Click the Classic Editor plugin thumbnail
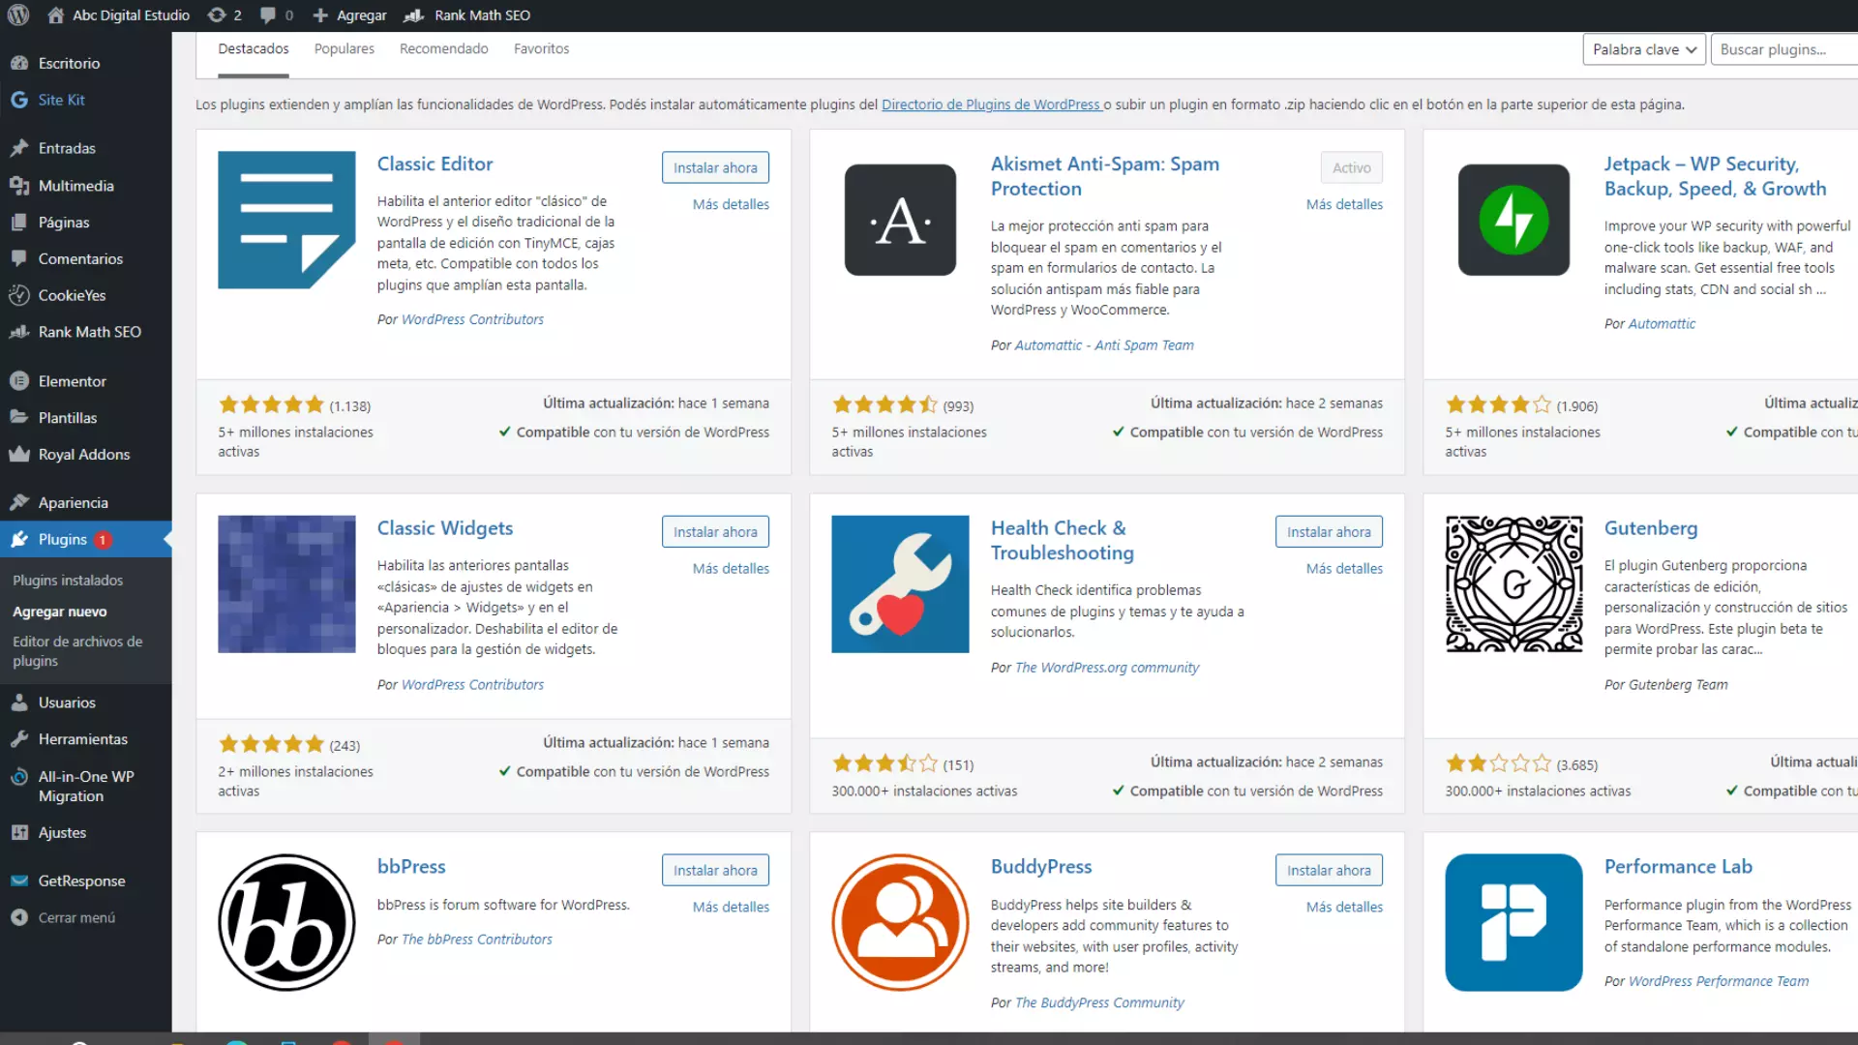Screen dimensions: 1858x1045 pos(286,220)
